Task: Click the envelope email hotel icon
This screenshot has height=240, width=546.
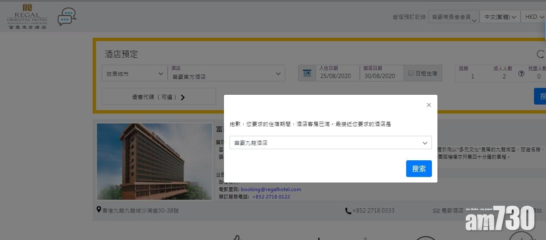Action: click(x=436, y=210)
